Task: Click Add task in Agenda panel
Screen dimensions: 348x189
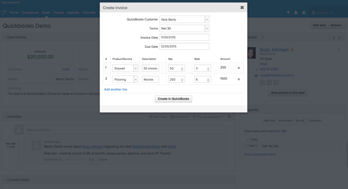Action: [269, 121]
